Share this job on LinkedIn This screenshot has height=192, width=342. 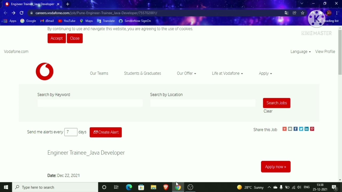point(306,129)
